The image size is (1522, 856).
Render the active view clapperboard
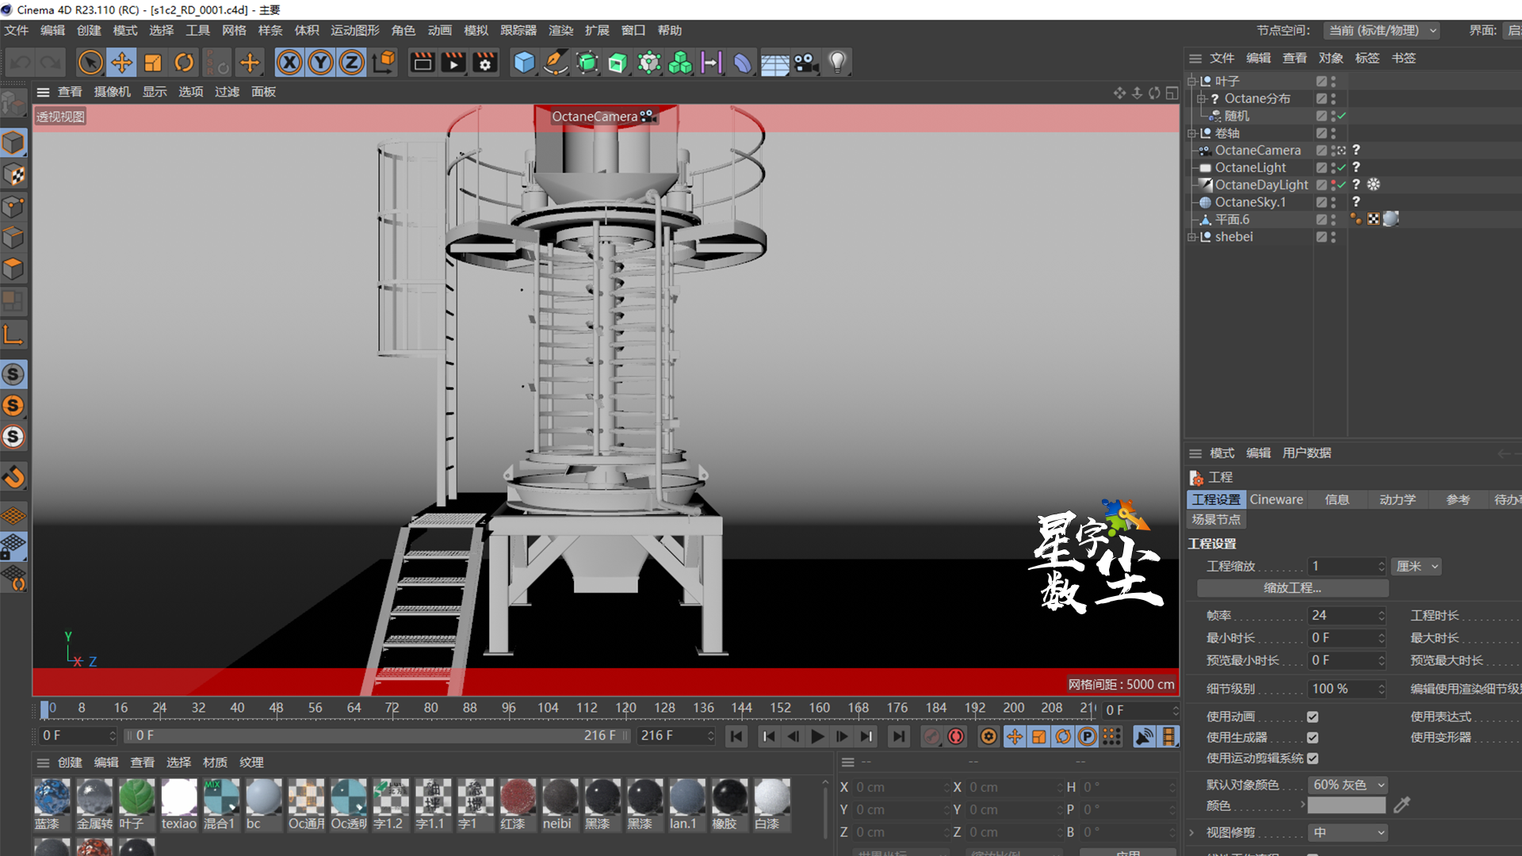pos(423,63)
